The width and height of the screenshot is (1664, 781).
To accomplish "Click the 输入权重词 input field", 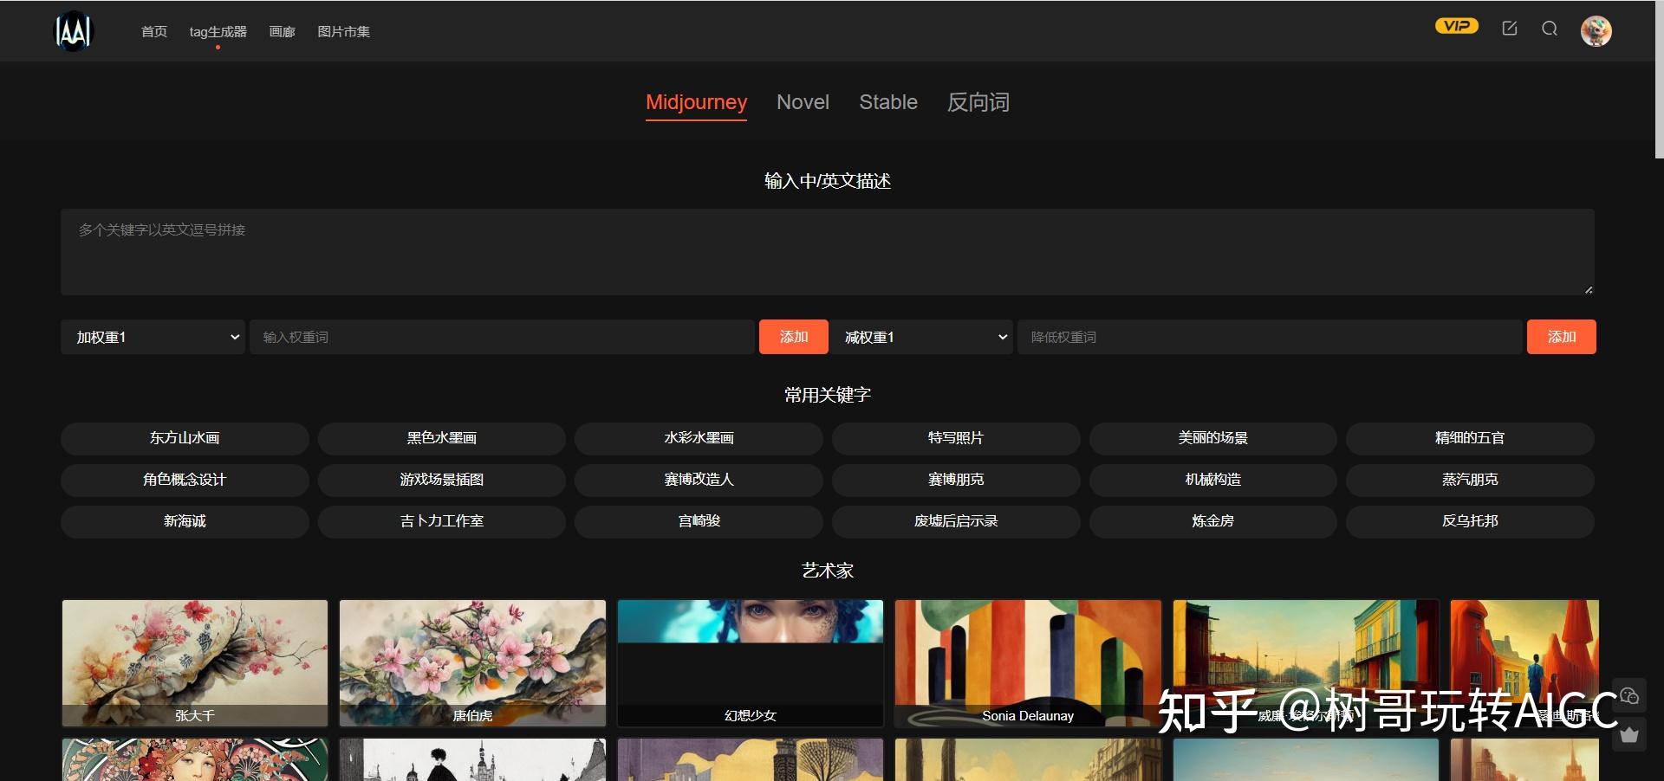I will click(502, 337).
